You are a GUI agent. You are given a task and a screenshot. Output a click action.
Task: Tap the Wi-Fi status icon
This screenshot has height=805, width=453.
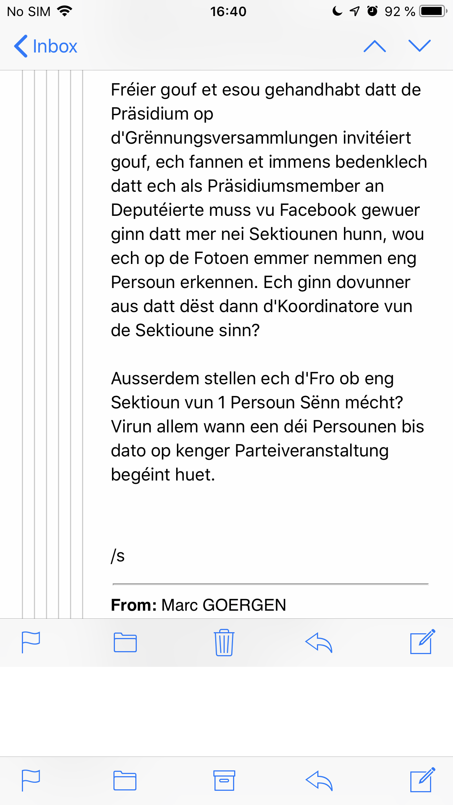click(65, 11)
